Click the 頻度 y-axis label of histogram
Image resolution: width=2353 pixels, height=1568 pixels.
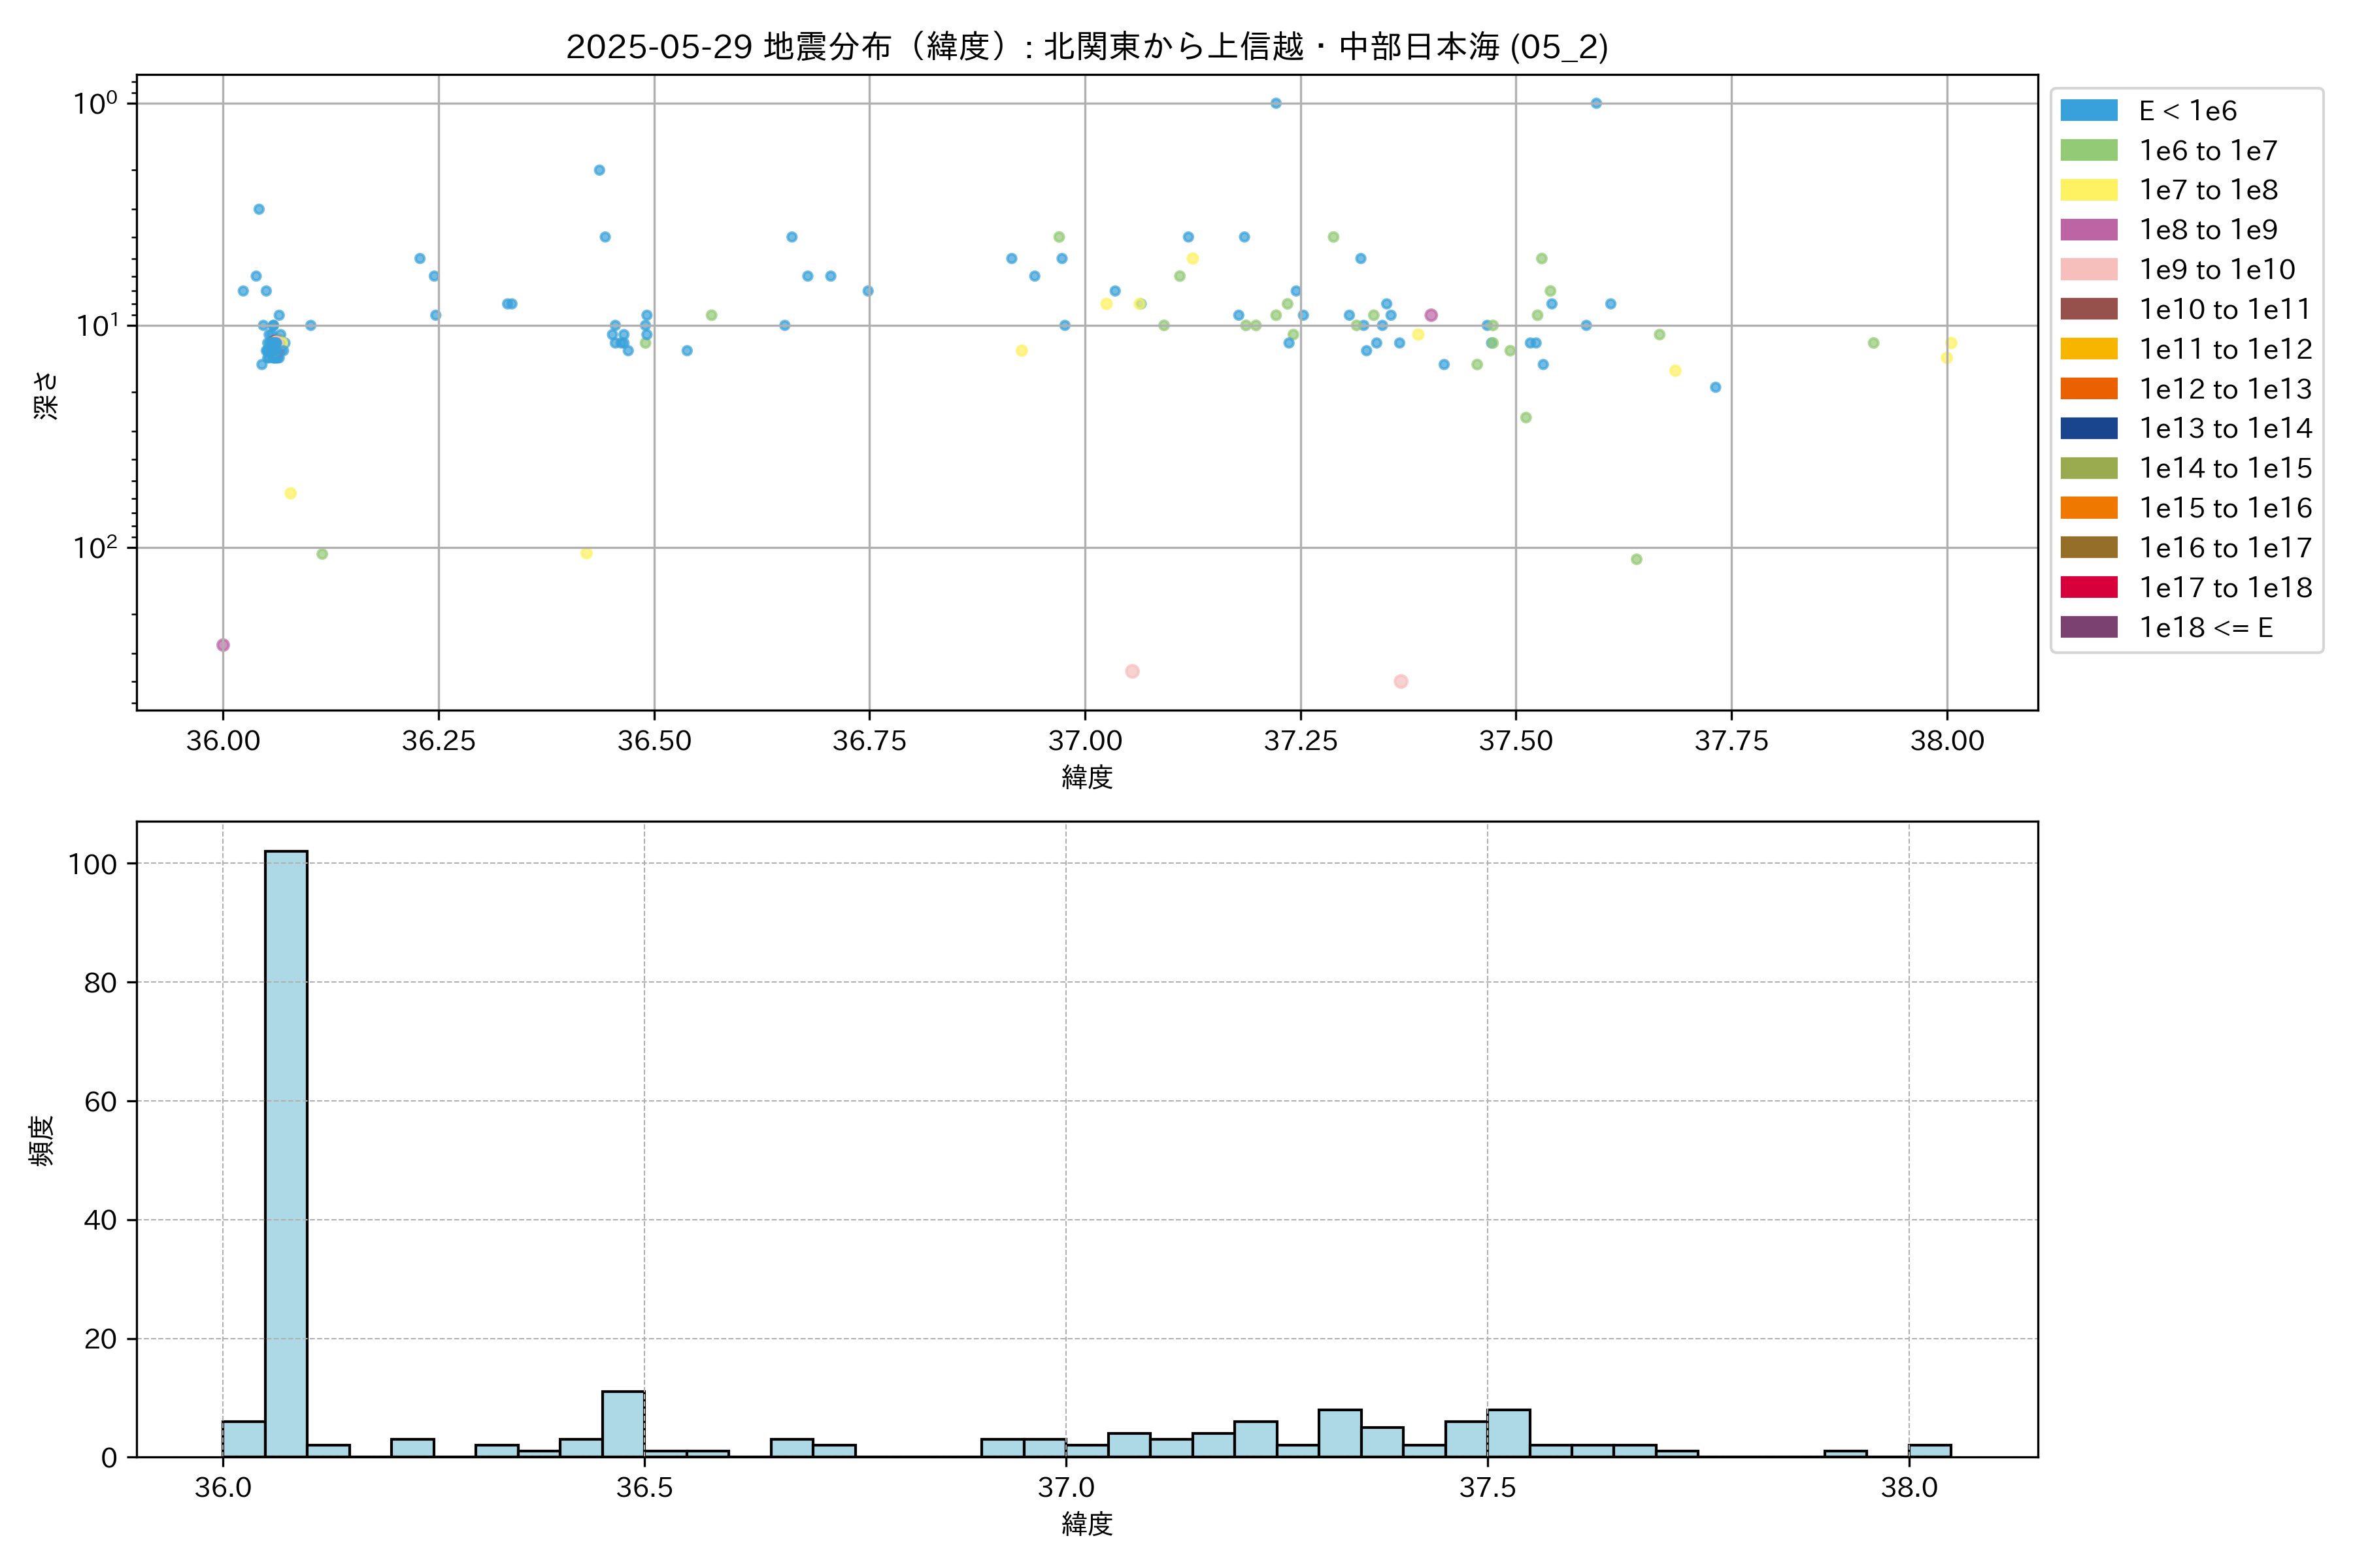[42, 1140]
